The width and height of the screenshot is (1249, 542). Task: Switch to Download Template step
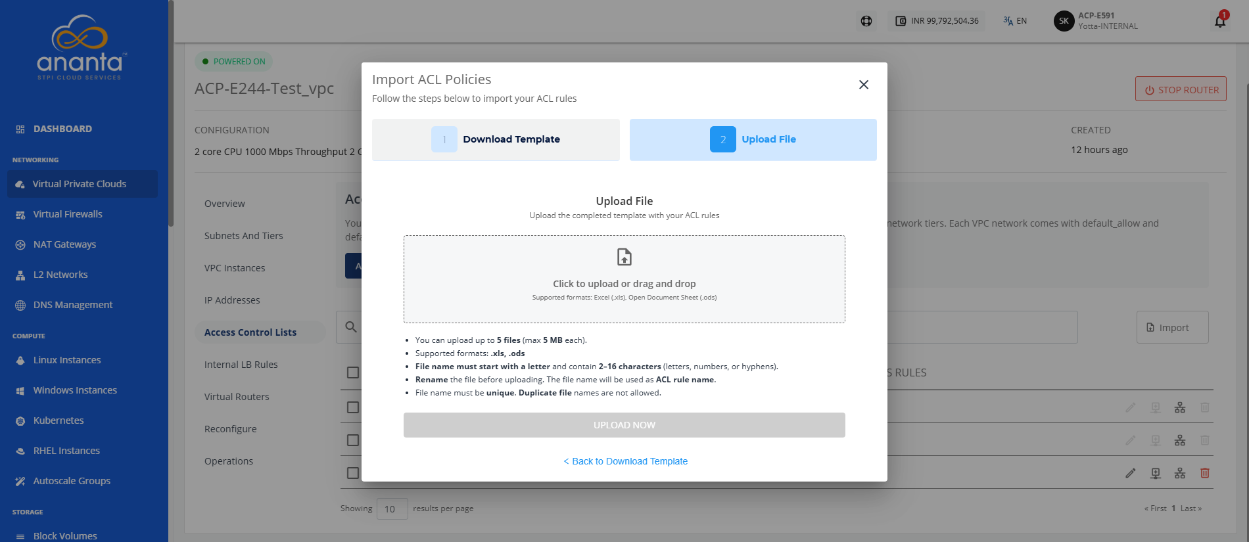point(496,139)
